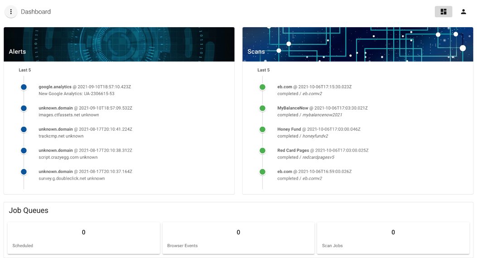Viewport: 477px width, 258px height.
Task: Open the Browser Events queue card
Action: (238, 238)
